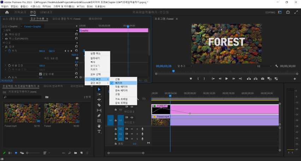Reset the 위치 parameter
The image size is (301, 161).
[76, 50]
